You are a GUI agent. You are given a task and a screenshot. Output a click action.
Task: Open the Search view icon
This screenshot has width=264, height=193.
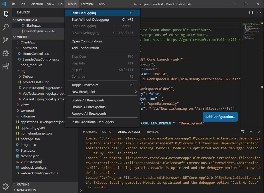[6, 27]
